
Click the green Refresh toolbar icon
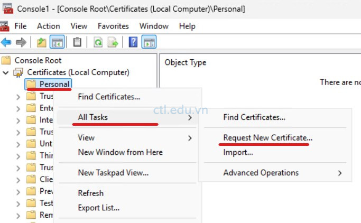pyautogui.click(x=98, y=42)
